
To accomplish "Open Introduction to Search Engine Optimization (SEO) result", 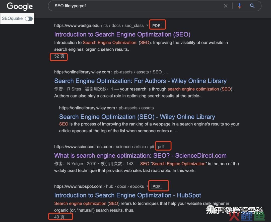I will coord(122,34).
